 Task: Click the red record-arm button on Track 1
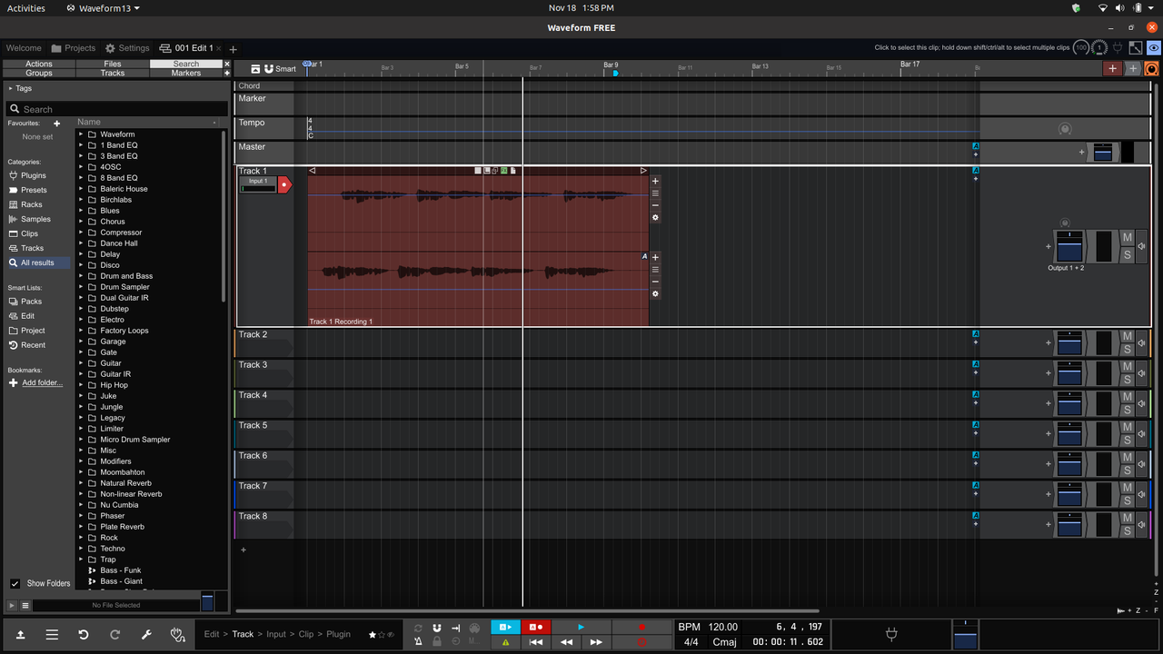click(x=283, y=184)
